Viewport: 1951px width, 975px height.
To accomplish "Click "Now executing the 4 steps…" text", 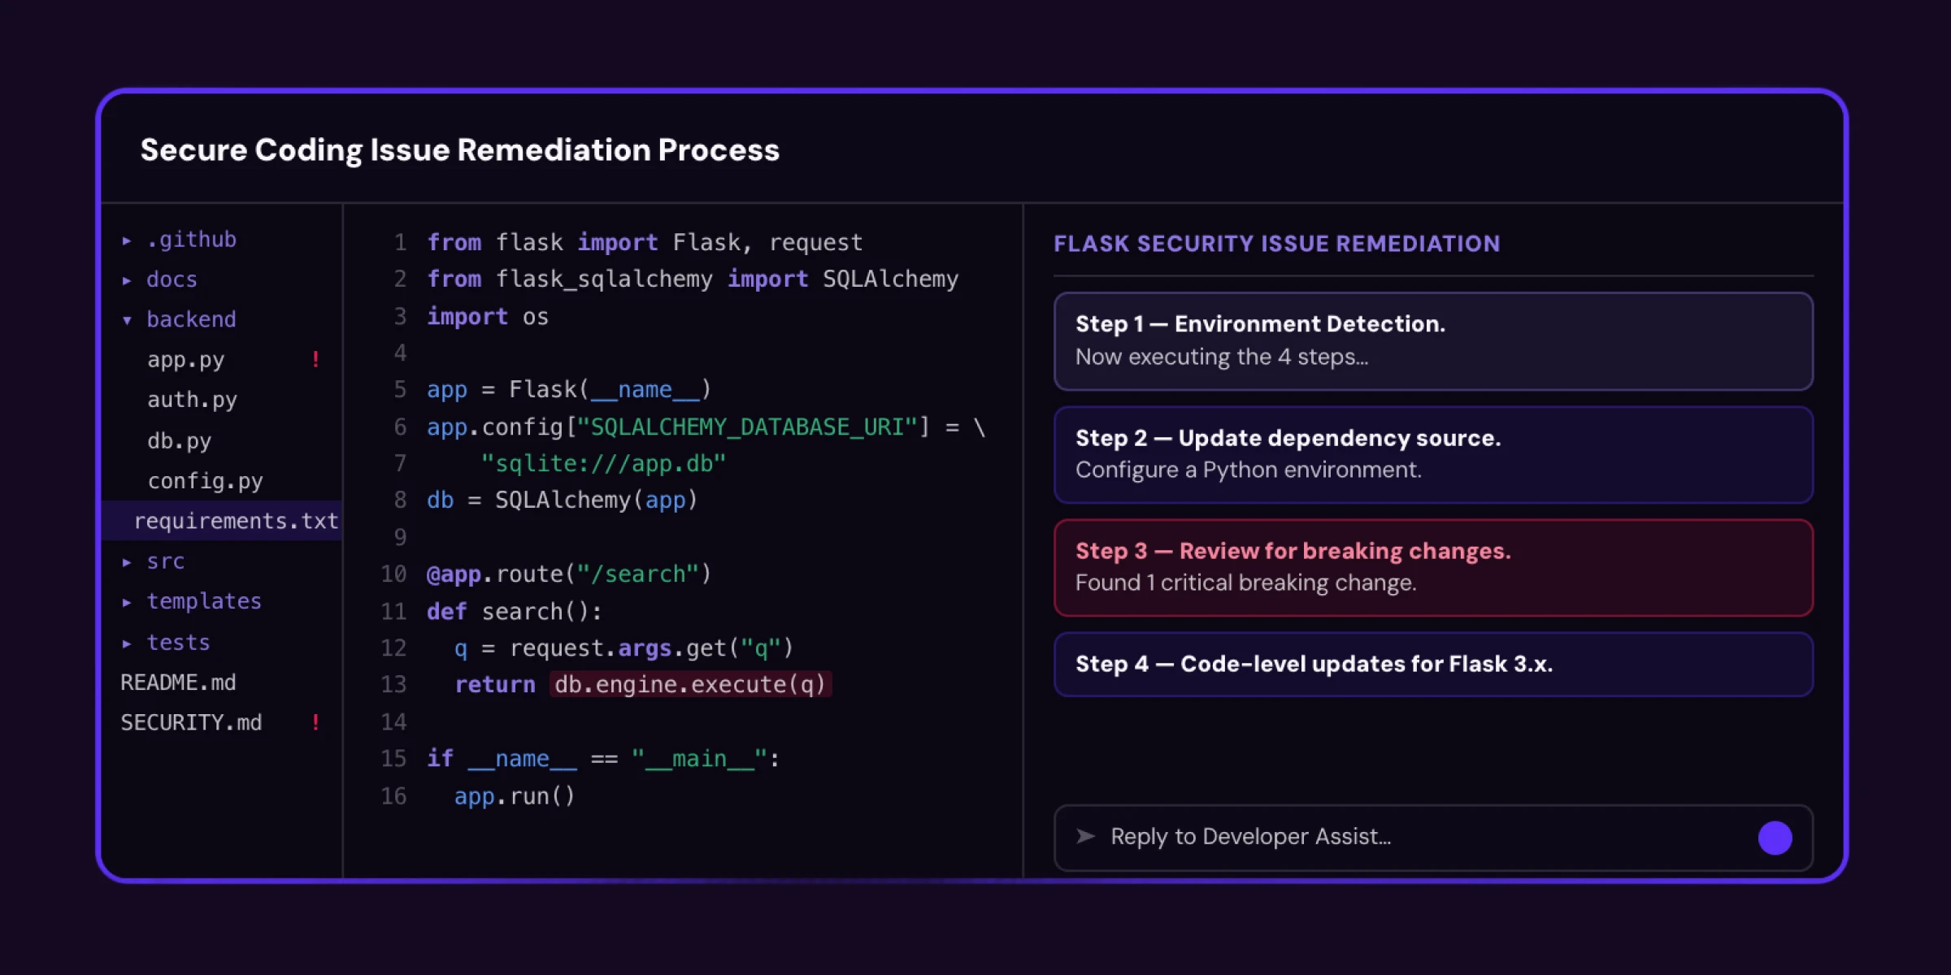I will pyautogui.click(x=1222, y=357).
